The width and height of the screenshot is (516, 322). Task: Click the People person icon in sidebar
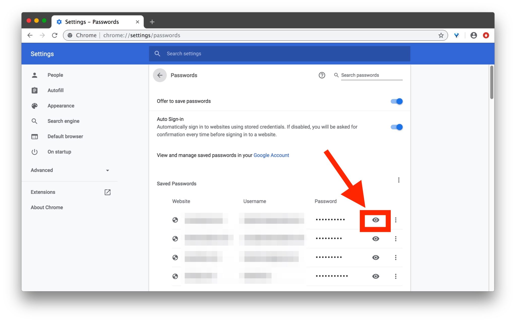click(x=35, y=75)
